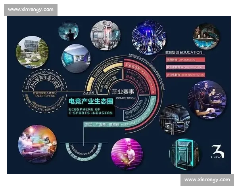Screen dimensions: 238x190
Task: Select the futuristic corridor with wall screens photo
Action: 76,58
